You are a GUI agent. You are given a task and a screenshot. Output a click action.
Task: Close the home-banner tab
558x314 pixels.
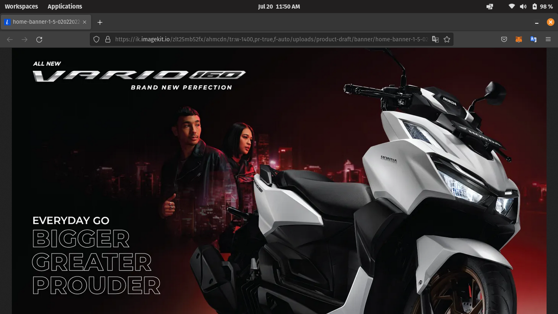[x=85, y=22]
